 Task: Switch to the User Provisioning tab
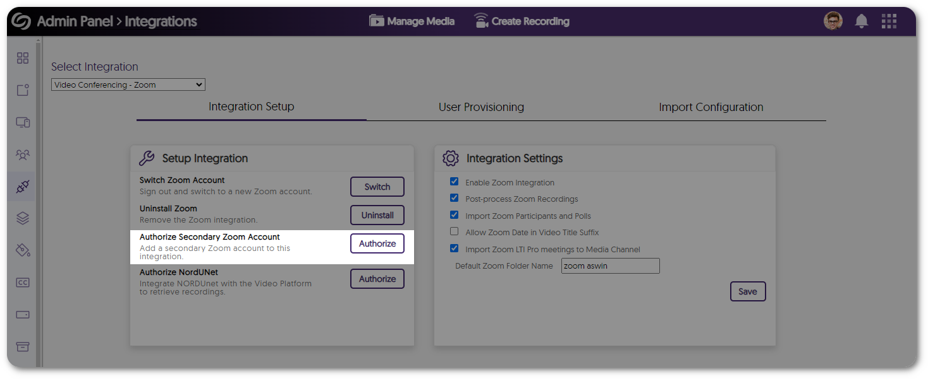pyautogui.click(x=481, y=107)
